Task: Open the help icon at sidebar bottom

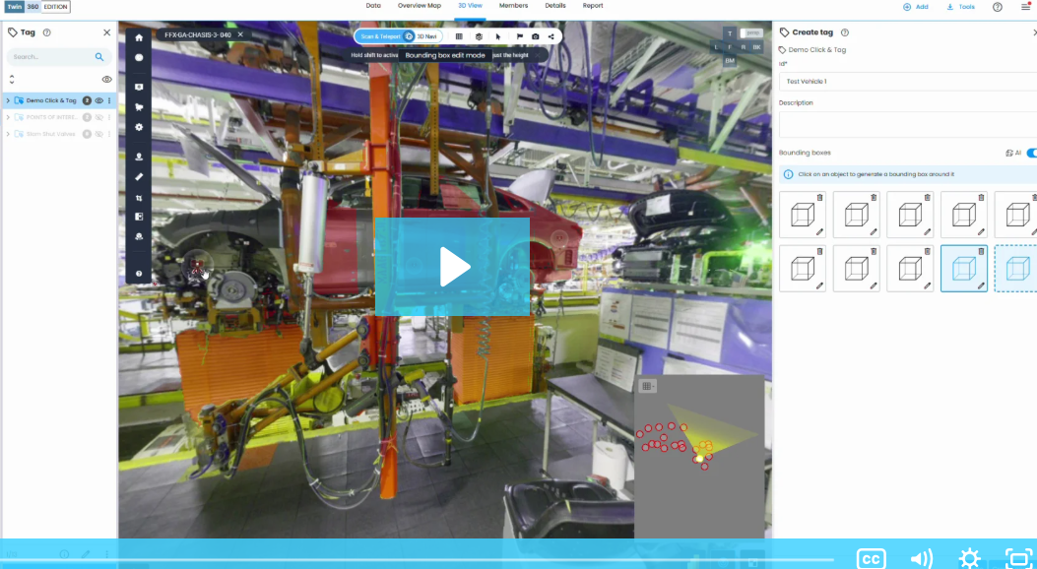Action: (139, 273)
